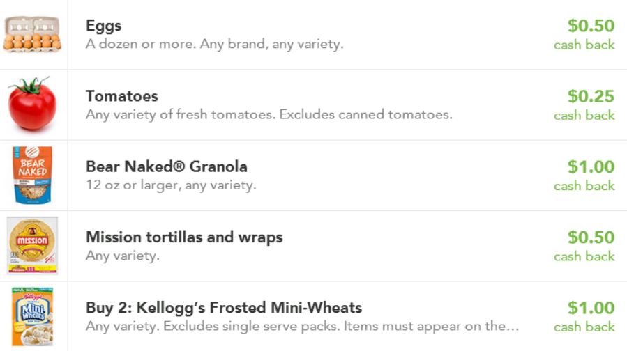Viewport: 627px width, 351px height.
Task: Tap $1.00 cash back for Mini-Wheats
Action: point(590,308)
